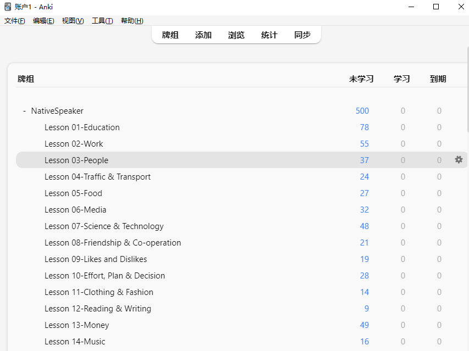The height and width of the screenshot is (351, 469).
Task: Open Lesson 10-Effort, Plan & Decision deck
Action: coord(104,275)
